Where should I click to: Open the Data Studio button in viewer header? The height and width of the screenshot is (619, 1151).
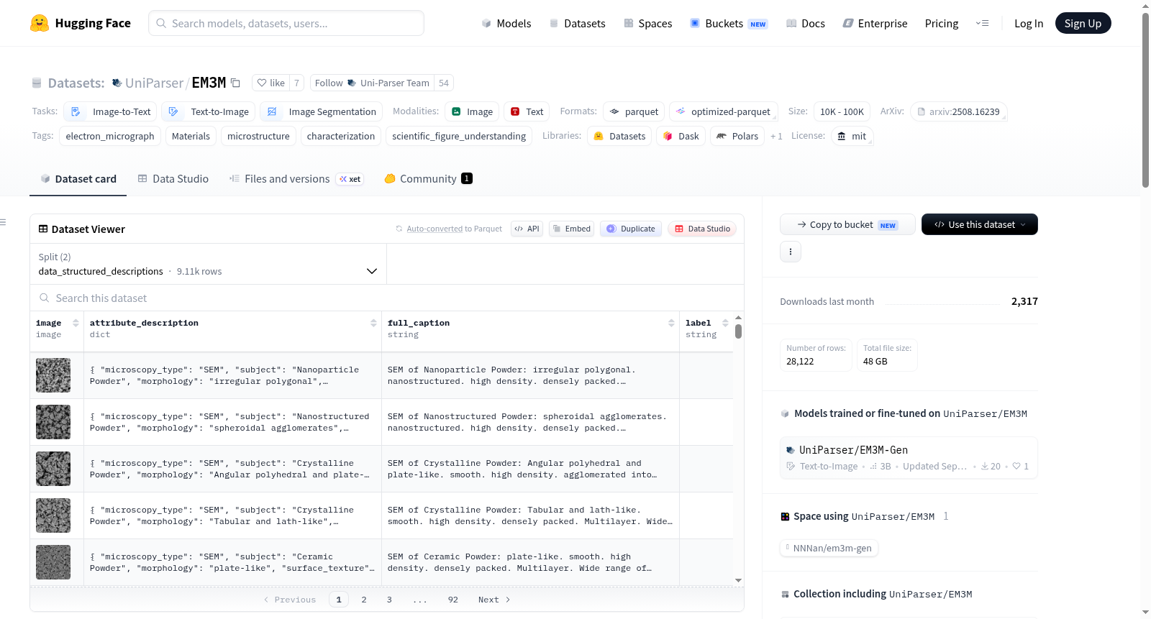point(702,229)
